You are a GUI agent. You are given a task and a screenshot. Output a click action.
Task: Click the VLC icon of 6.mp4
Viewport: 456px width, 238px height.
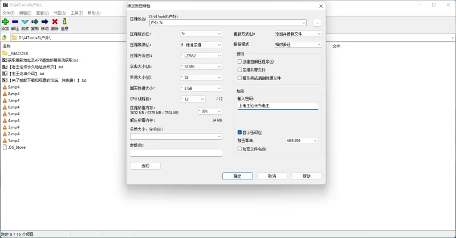click(x=5, y=107)
